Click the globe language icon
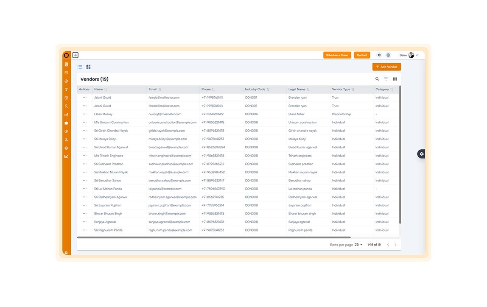This screenshot has height=307, width=487. click(388, 55)
